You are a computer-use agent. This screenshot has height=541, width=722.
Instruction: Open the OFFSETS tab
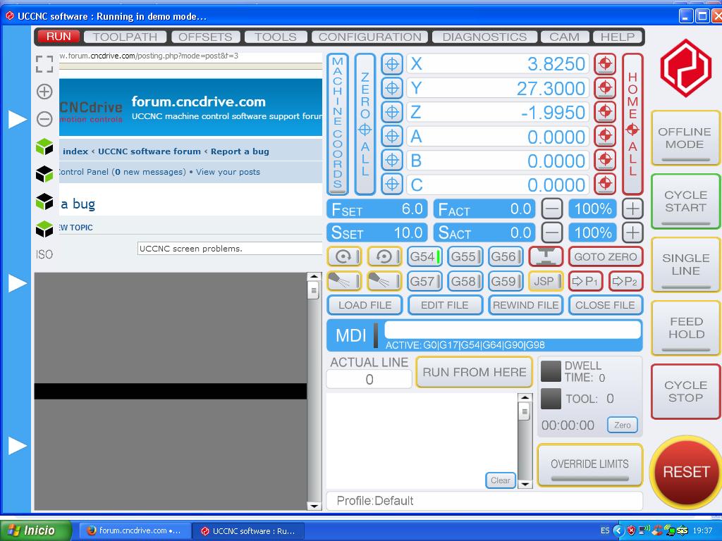click(205, 37)
